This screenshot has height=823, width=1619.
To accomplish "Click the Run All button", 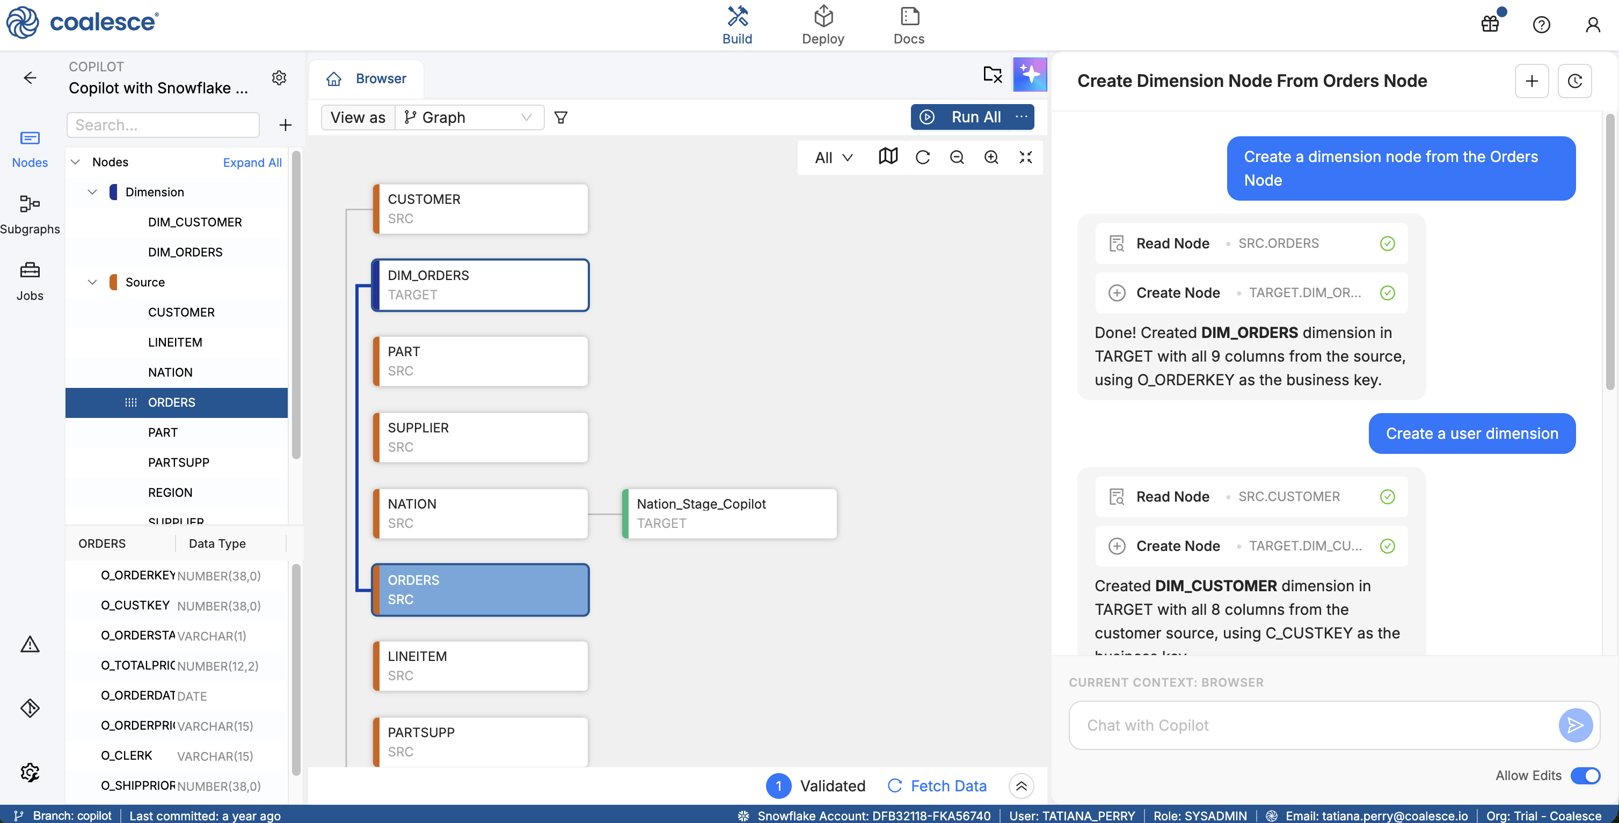I will [x=961, y=117].
